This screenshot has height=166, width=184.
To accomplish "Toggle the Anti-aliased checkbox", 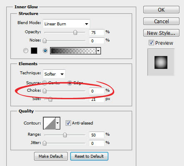I will tap(68, 123).
